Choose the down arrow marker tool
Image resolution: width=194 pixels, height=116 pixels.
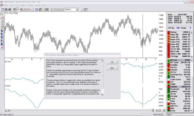pos(2,24)
